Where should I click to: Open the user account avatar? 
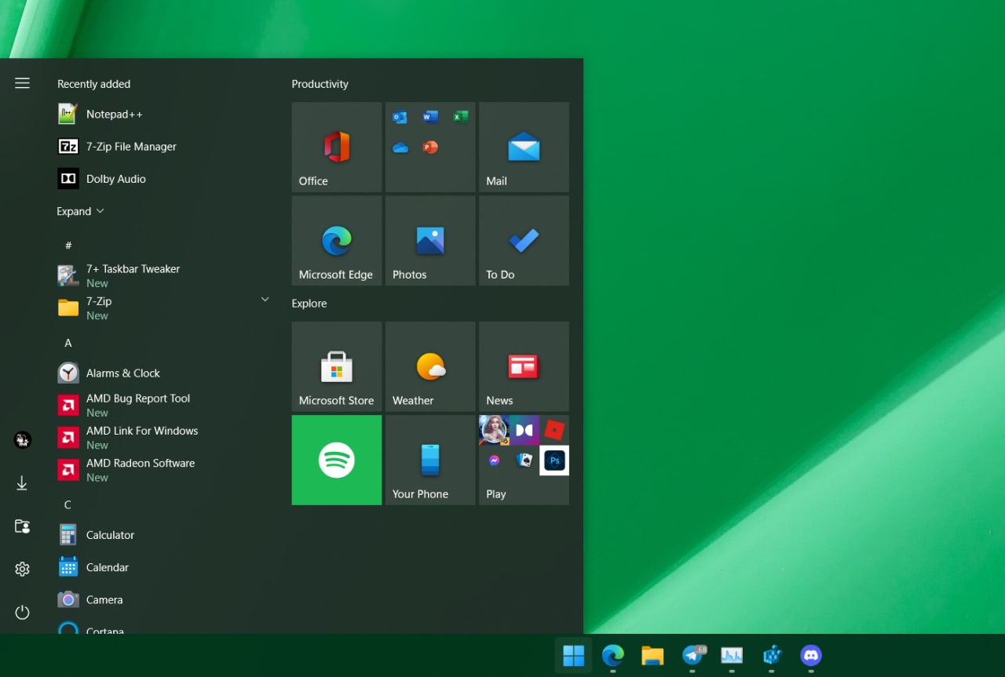[x=22, y=440]
